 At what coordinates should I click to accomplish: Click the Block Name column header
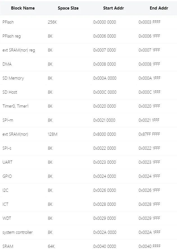(x=23, y=8)
